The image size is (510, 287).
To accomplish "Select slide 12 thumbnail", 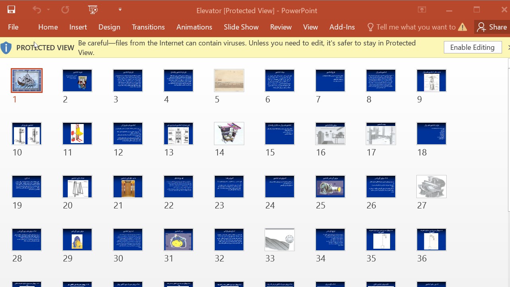I will click(x=128, y=134).
